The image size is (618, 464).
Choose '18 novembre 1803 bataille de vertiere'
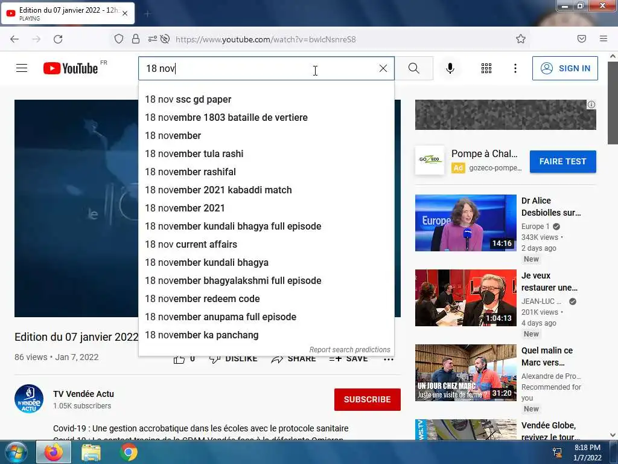266,118
